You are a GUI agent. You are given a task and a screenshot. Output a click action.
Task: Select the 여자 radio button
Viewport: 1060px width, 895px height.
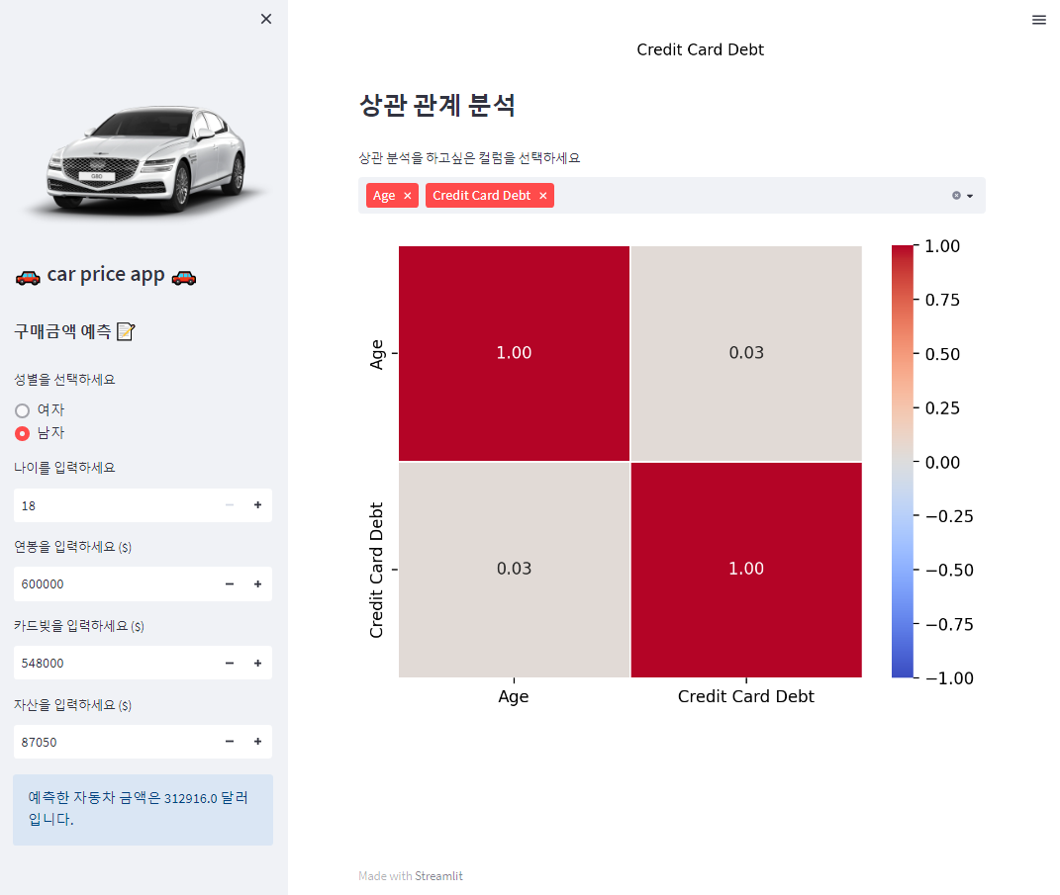click(21, 409)
